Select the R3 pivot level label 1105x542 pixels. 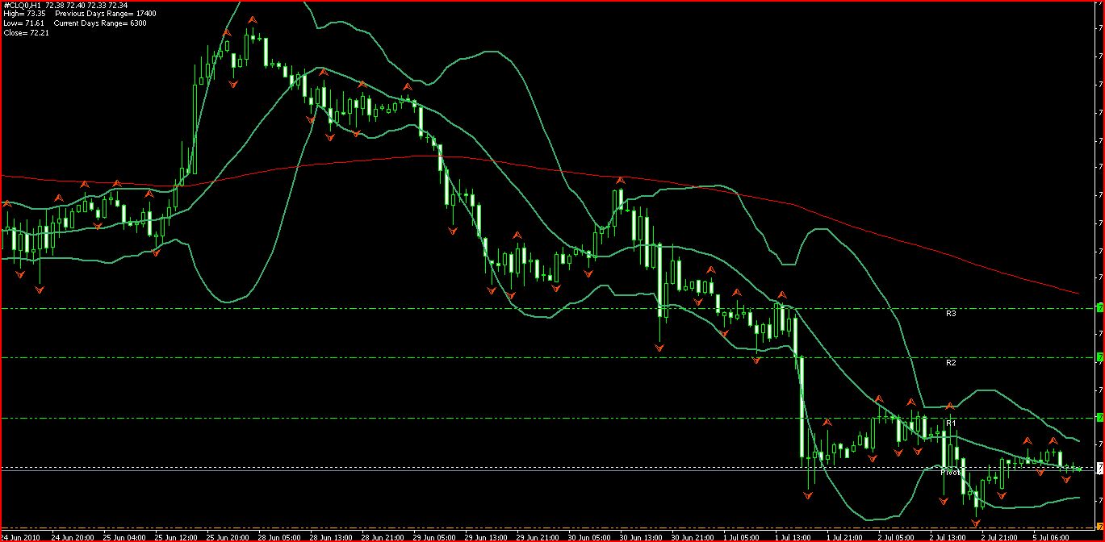point(951,313)
